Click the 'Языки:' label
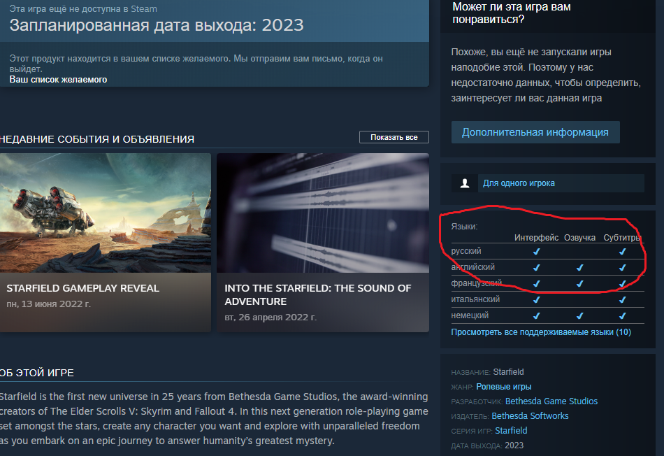The height and width of the screenshot is (456, 664). [464, 227]
